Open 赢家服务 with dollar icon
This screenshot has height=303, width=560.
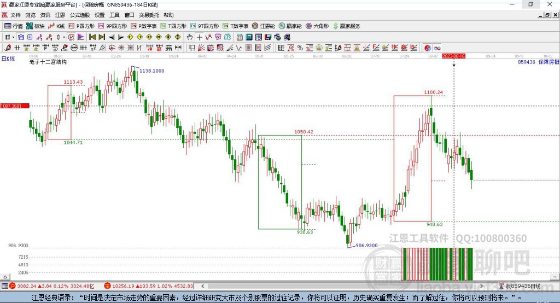click(347, 26)
